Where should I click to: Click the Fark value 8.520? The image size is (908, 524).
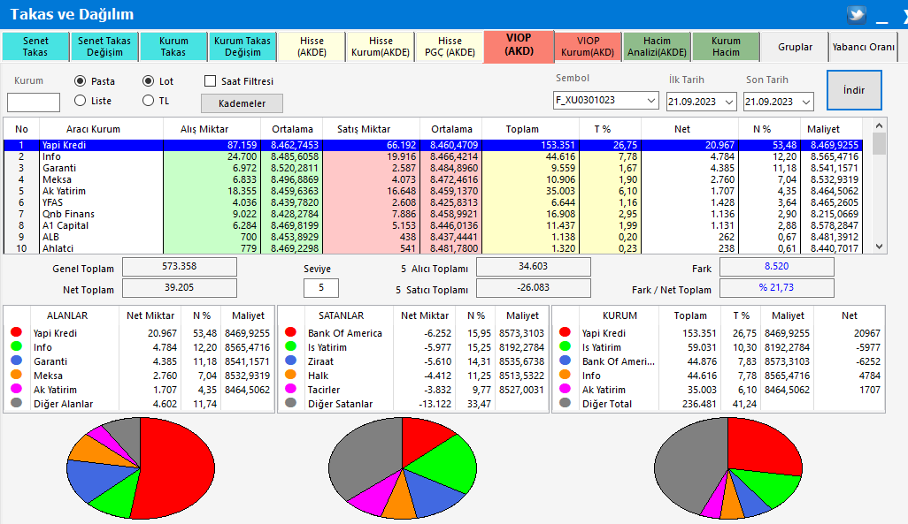click(x=776, y=267)
